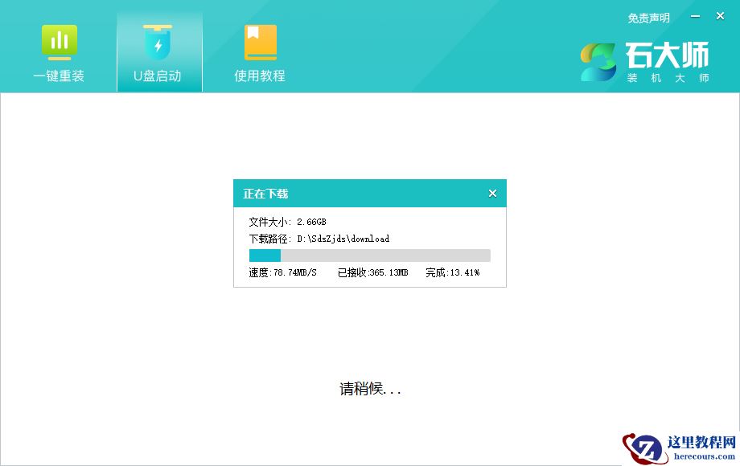
Task: Close the 正在下载 download dialog
Action: tap(492, 193)
